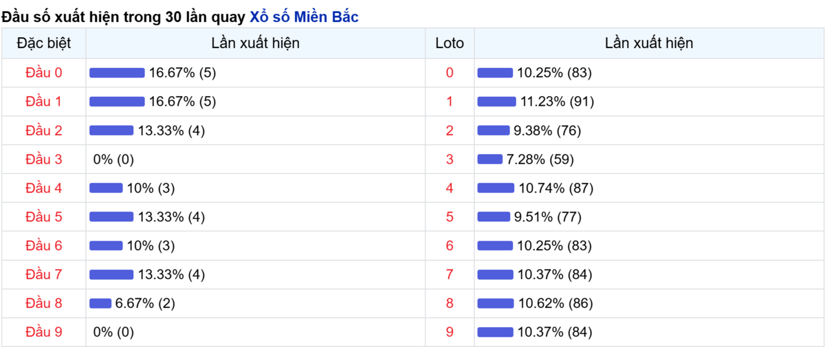Click Loto 1 progress bar
This screenshot has height=347, width=825.
[496, 102]
